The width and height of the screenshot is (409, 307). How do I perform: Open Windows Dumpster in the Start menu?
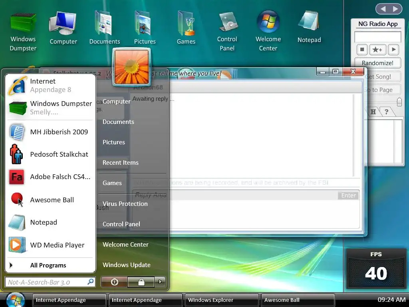(50, 108)
